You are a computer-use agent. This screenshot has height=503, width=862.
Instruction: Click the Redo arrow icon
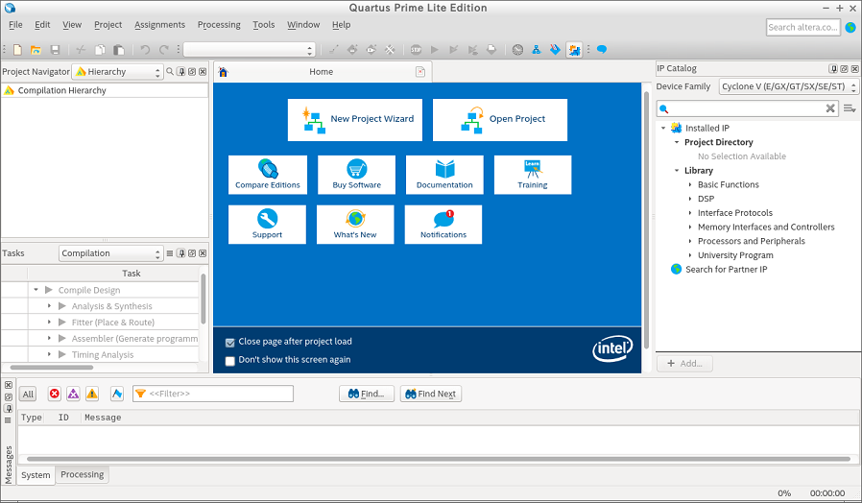pyautogui.click(x=164, y=50)
